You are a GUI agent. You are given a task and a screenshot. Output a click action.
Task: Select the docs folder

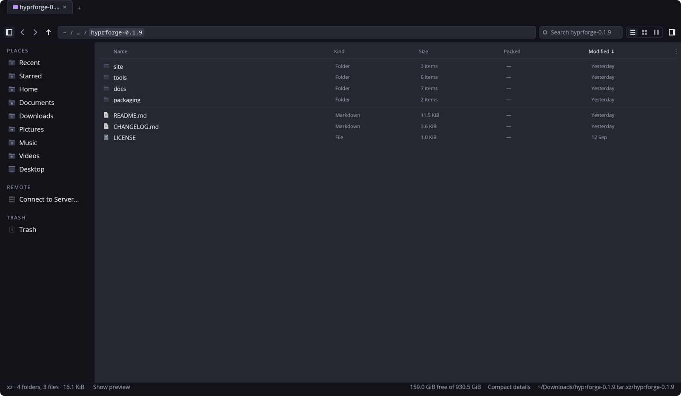click(387, 88)
